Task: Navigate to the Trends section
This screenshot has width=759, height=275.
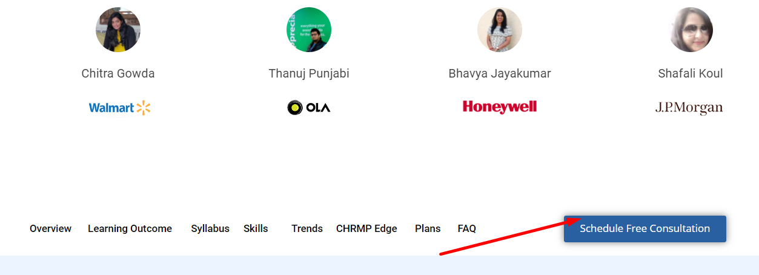Action: tap(307, 228)
